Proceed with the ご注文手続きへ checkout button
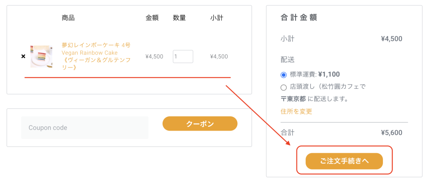430x185 pixels. click(344, 161)
